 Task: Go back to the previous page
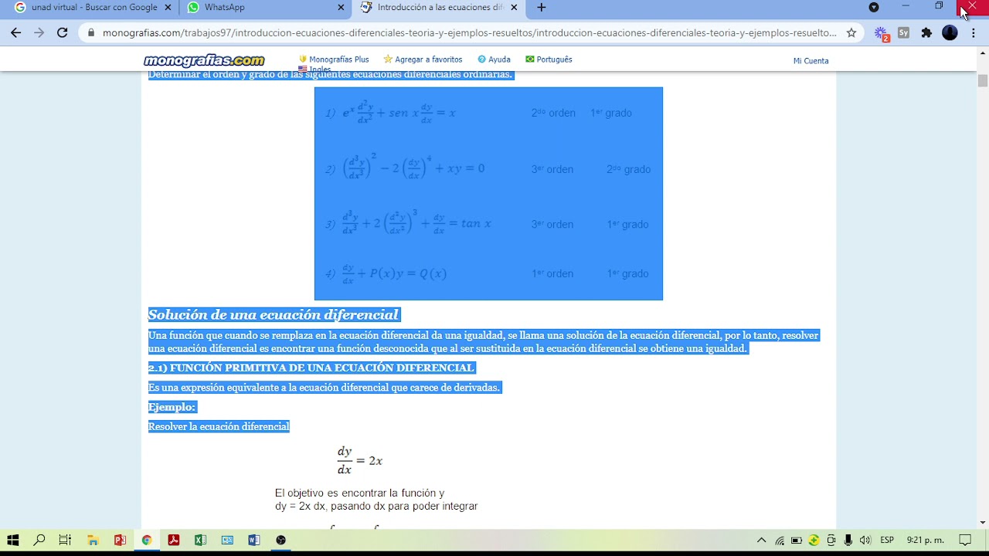click(16, 33)
